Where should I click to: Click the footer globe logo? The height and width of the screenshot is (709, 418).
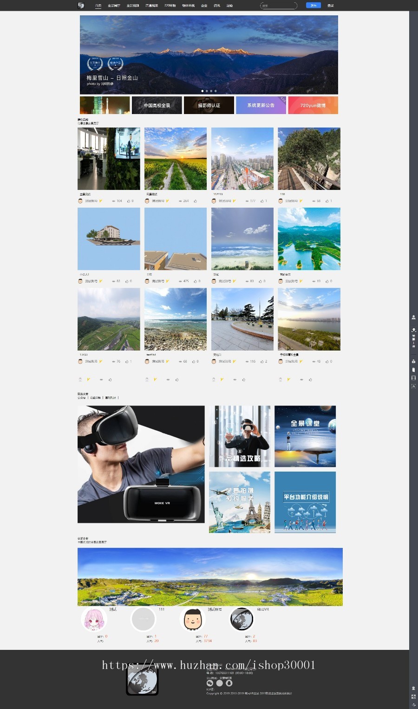(x=142, y=680)
